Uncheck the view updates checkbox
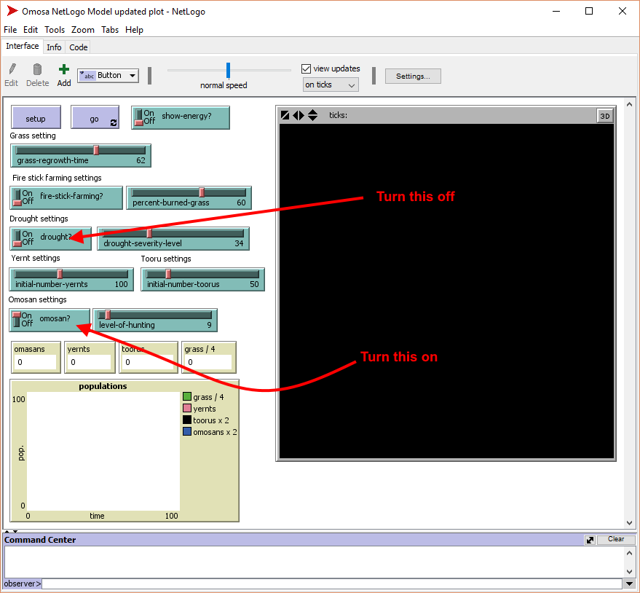Screen dimensions: 640x593 [x=306, y=68]
